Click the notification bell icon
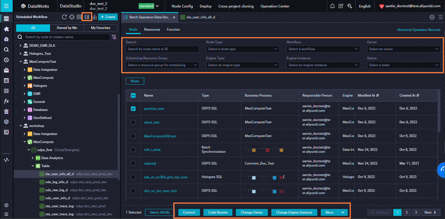 (333, 6)
